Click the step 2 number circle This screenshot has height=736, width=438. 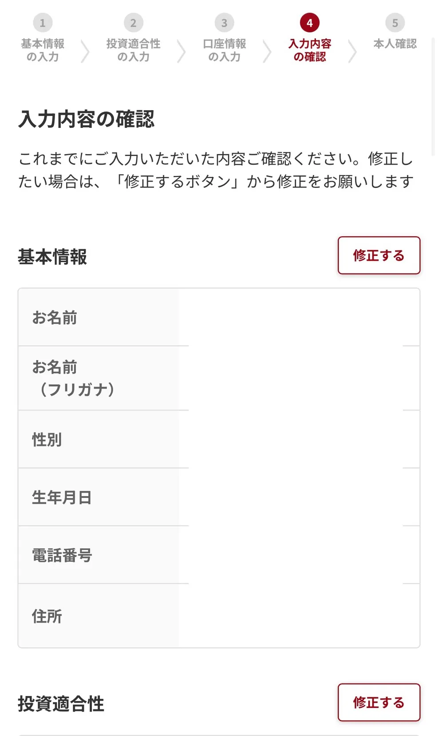tap(133, 23)
